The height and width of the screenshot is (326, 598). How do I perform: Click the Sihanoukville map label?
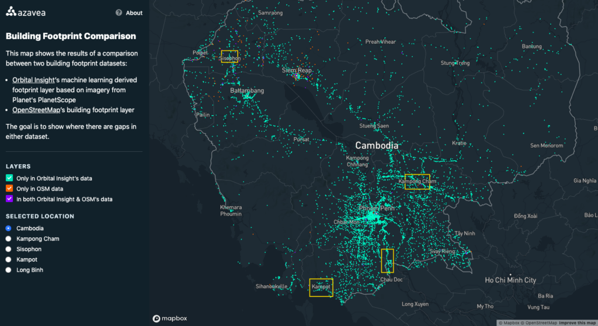coord(272,286)
